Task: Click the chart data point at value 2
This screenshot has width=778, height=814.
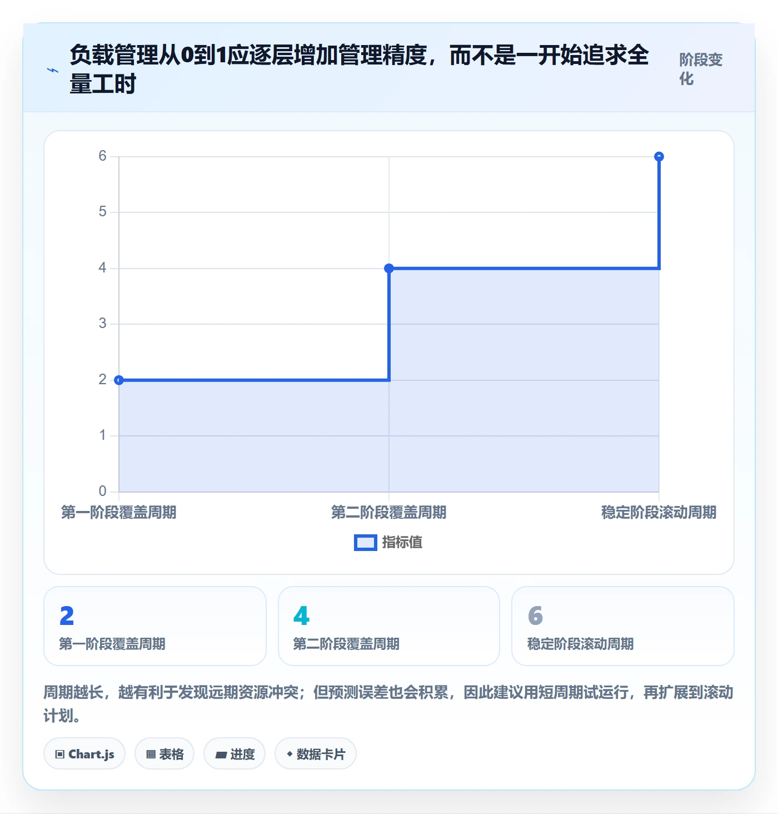Action: click(x=119, y=380)
